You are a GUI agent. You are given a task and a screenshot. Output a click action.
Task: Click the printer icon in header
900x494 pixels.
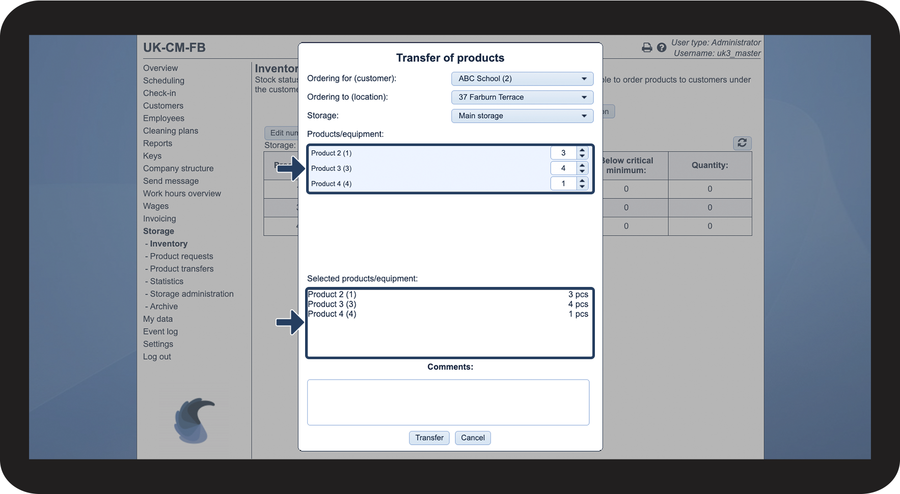[x=647, y=47]
